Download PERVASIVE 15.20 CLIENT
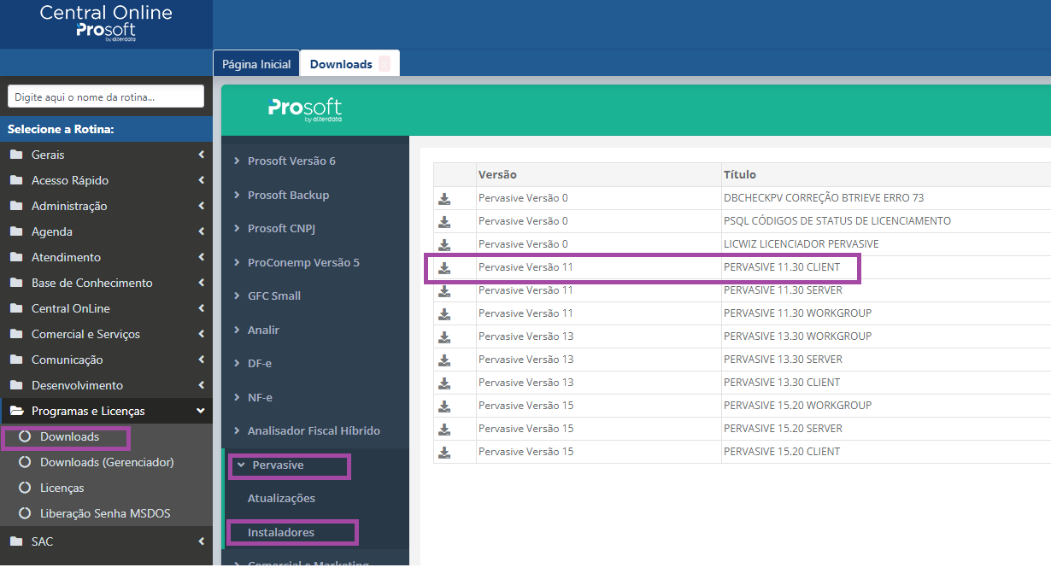Viewport: 1051px width, 585px height. (x=444, y=452)
